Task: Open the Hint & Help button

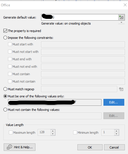Action: pos(19,147)
